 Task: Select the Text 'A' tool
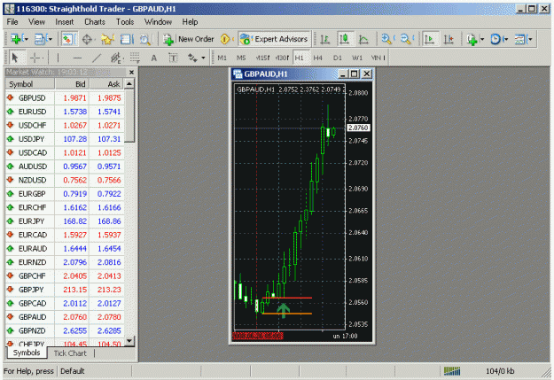pyautogui.click(x=153, y=58)
